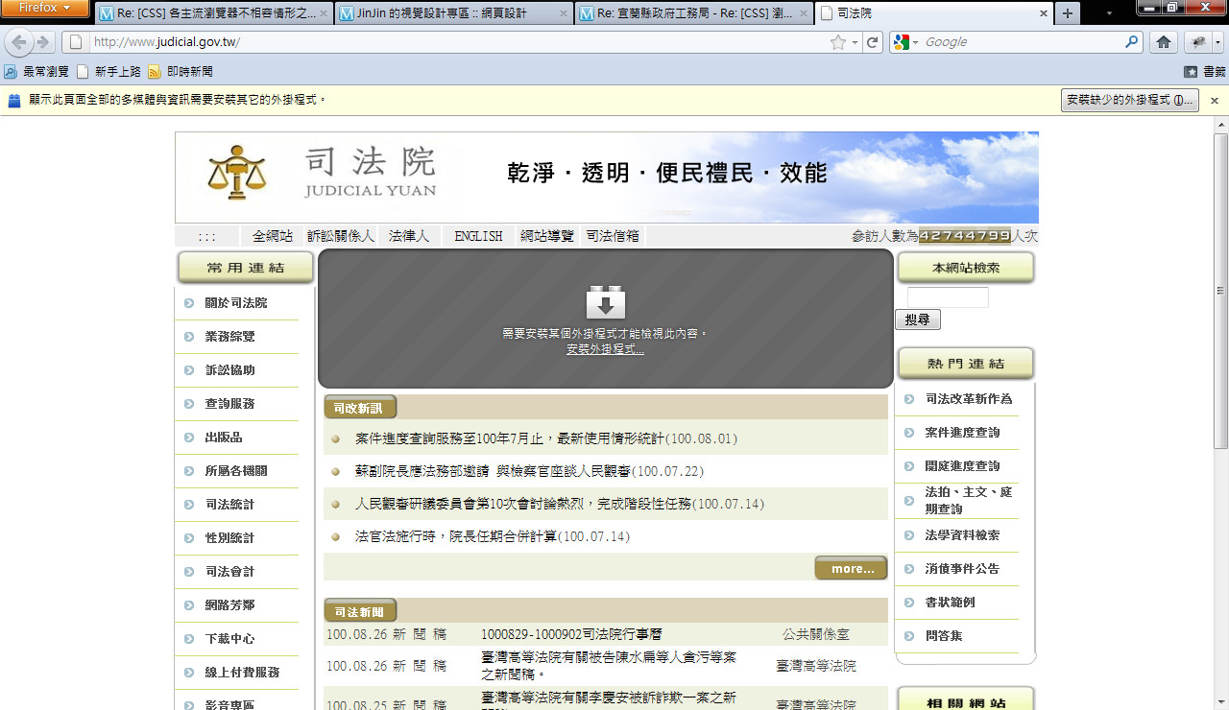Click the more... button under 司改新訊
1229x710 pixels.
(x=851, y=569)
